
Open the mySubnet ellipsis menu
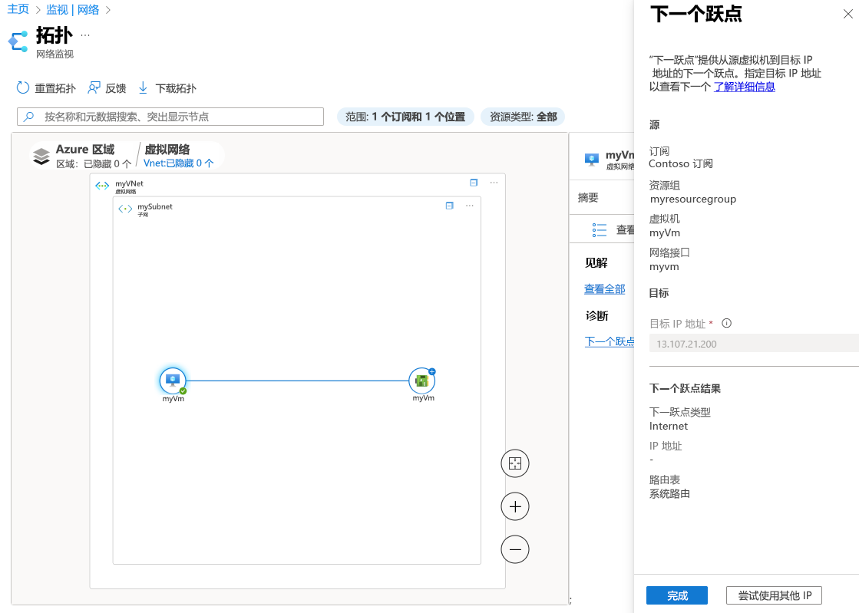(469, 206)
